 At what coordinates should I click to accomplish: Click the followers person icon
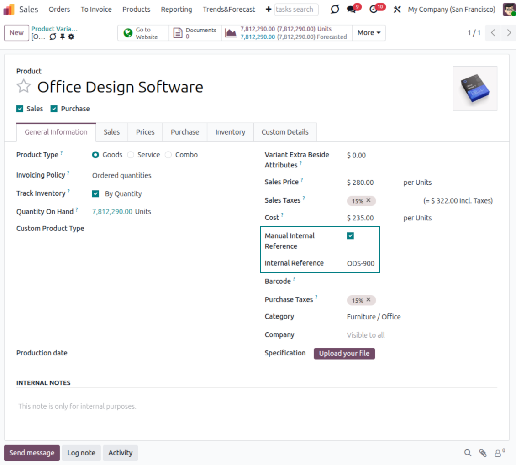point(499,453)
